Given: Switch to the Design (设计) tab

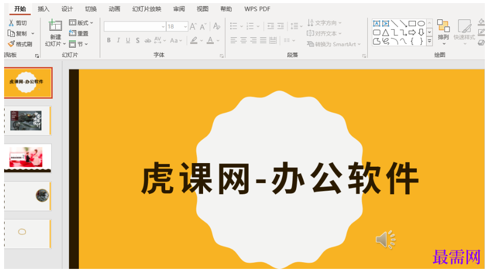Looking at the screenshot, I should [x=67, y=9].
